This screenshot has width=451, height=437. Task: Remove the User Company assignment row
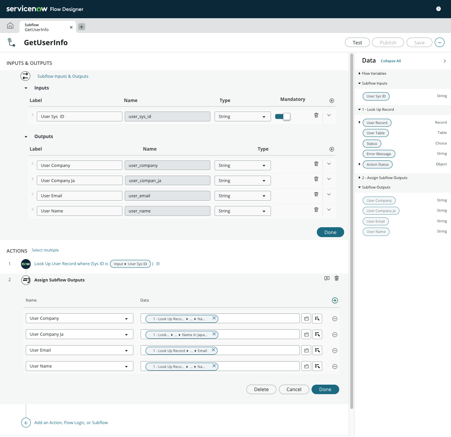(335, 319)
